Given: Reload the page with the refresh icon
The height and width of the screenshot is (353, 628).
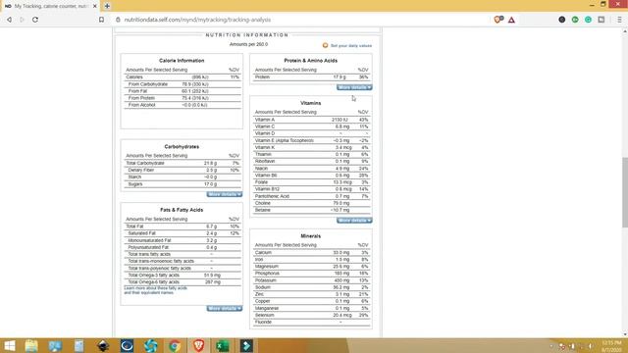Looking at the screenshot, I should tap(35, 20).
